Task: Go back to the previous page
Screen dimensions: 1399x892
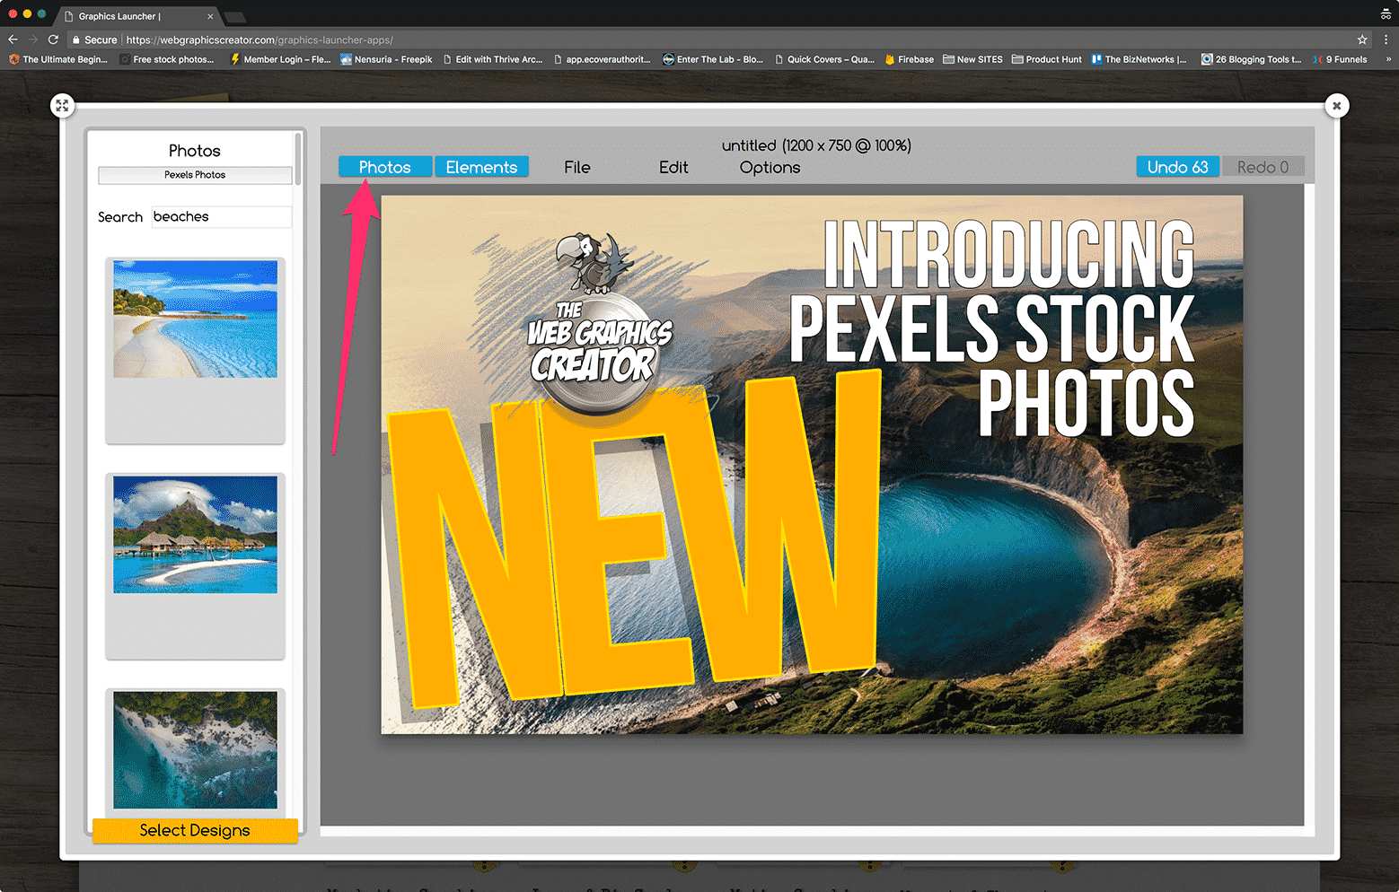Action: coord(13,39)
